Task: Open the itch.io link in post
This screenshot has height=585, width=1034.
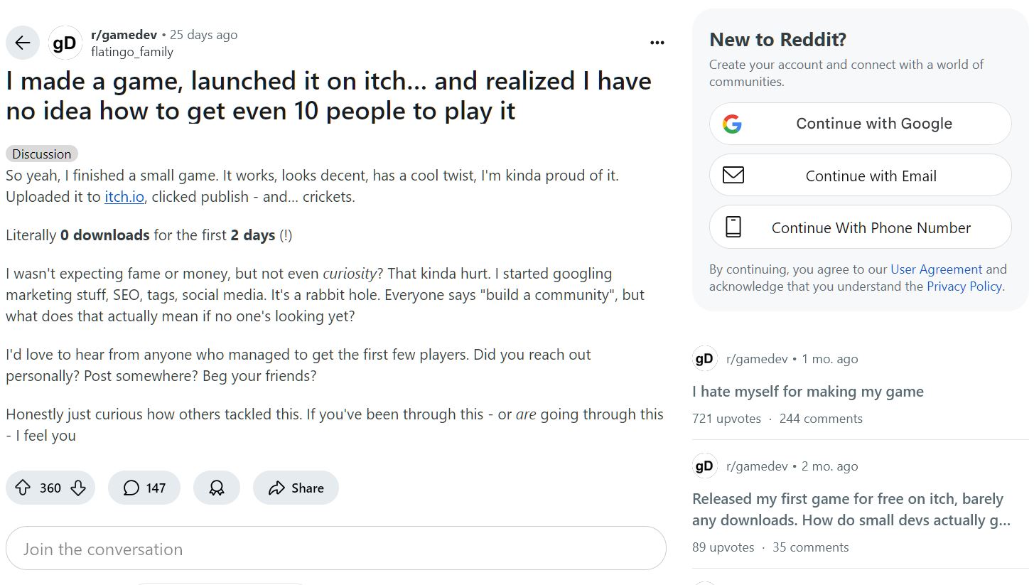Action: pos(124,197)
